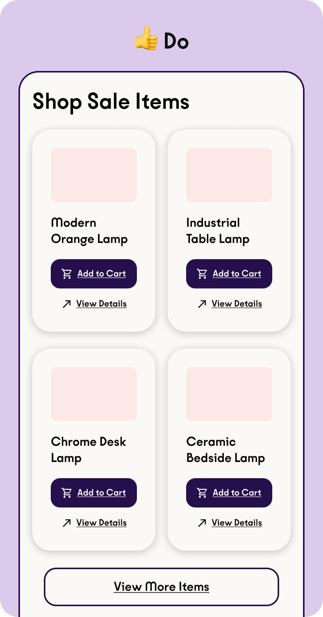
Task: Click the thumbs up emoji beside Do
Action: (x=146, y=38)
